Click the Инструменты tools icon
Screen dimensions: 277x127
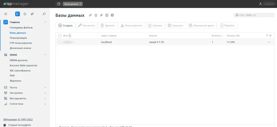(x=6, y=98)
